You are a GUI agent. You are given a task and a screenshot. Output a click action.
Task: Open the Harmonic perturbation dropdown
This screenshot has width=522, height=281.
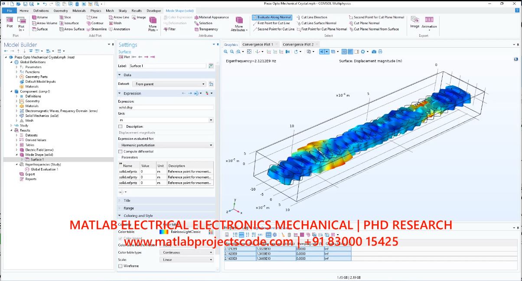click(166, 145)
